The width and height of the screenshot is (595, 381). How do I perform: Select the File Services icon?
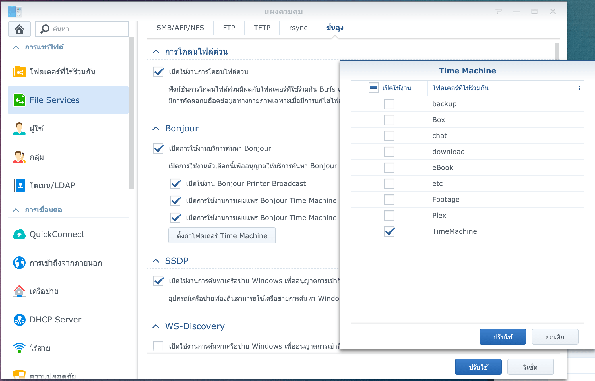click(19, 100)
